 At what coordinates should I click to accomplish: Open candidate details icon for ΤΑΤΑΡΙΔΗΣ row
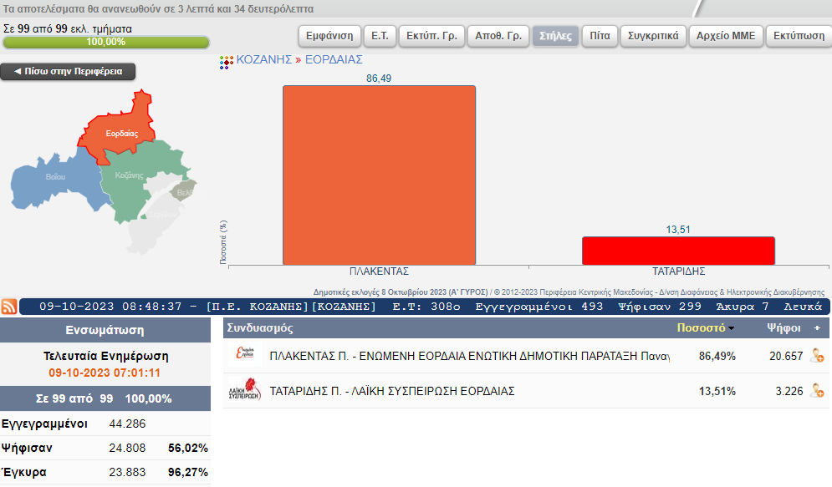point(817,390)
